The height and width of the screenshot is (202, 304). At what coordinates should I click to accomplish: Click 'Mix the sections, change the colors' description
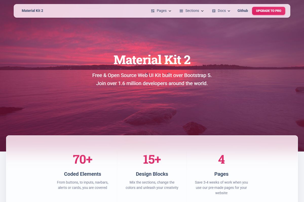pos(152,185)
